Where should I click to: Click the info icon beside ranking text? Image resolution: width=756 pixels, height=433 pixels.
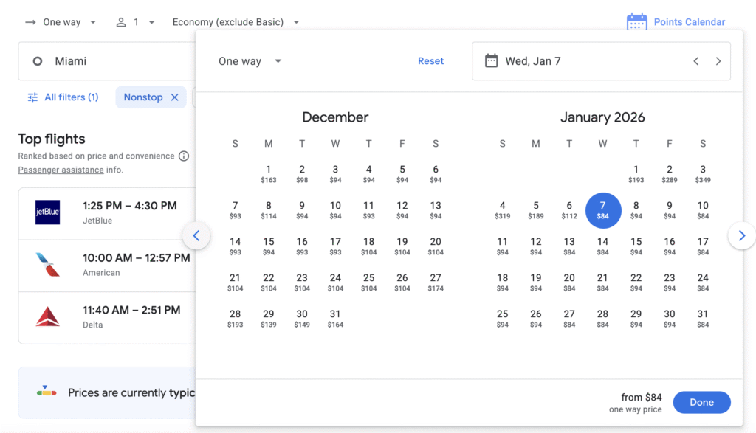coord(184,156)
